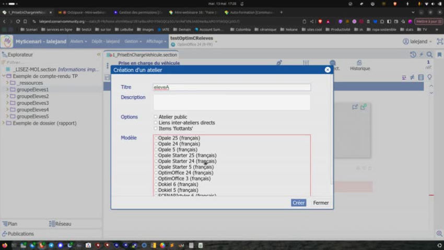Click the lightning bolt icon

422,55
